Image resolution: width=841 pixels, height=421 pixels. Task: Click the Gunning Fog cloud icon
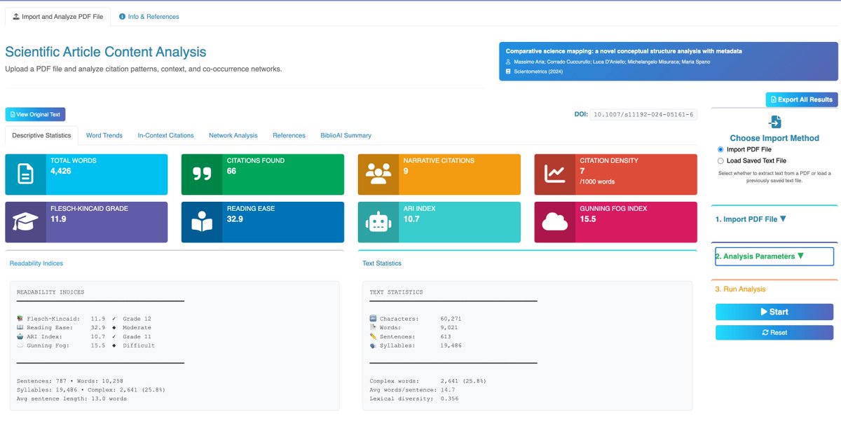pos(555,222)
